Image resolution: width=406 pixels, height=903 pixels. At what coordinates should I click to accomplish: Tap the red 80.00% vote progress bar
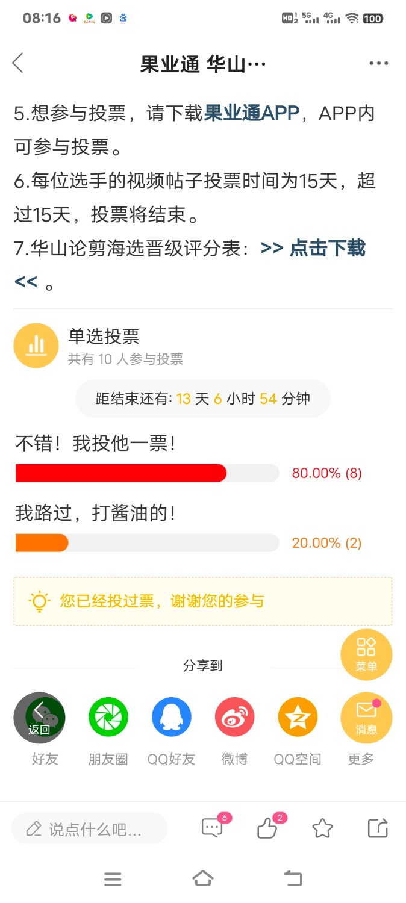click(x=120, y=473)
